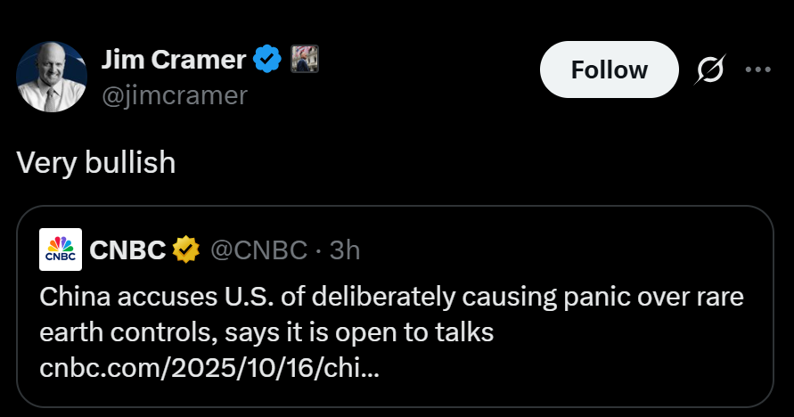Click the CNBC display name in quoted post
This screenshot has height=417, width=794.
pos(128,250)
